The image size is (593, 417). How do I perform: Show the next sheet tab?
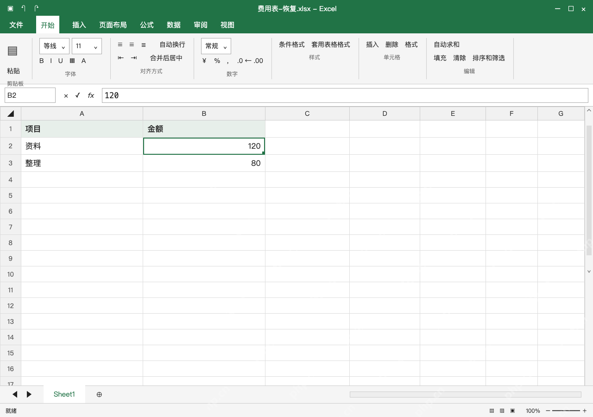point(29,394)
